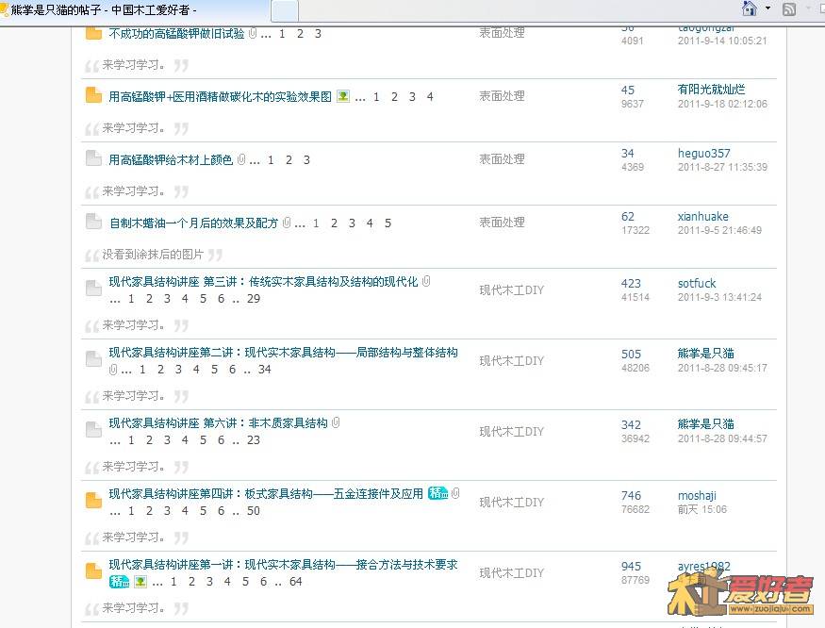Jump to last page 23 of 第六讲
The width and height of the screenshot is (825, 628).
pyautogui.click(x=254, y=440)
